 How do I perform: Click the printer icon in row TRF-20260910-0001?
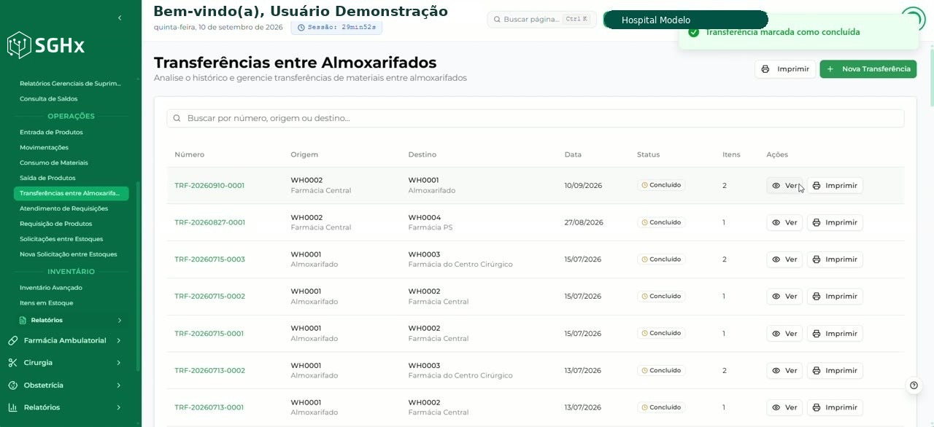point(817,186)
